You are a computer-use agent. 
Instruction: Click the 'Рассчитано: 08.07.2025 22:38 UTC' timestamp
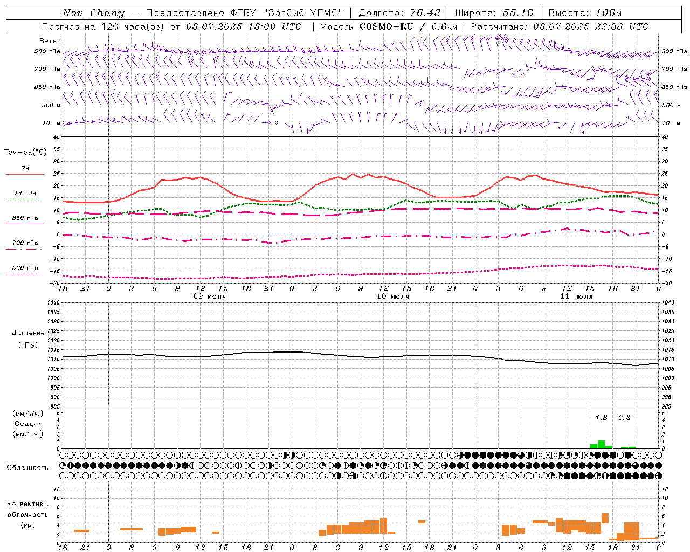coord(560,26)
